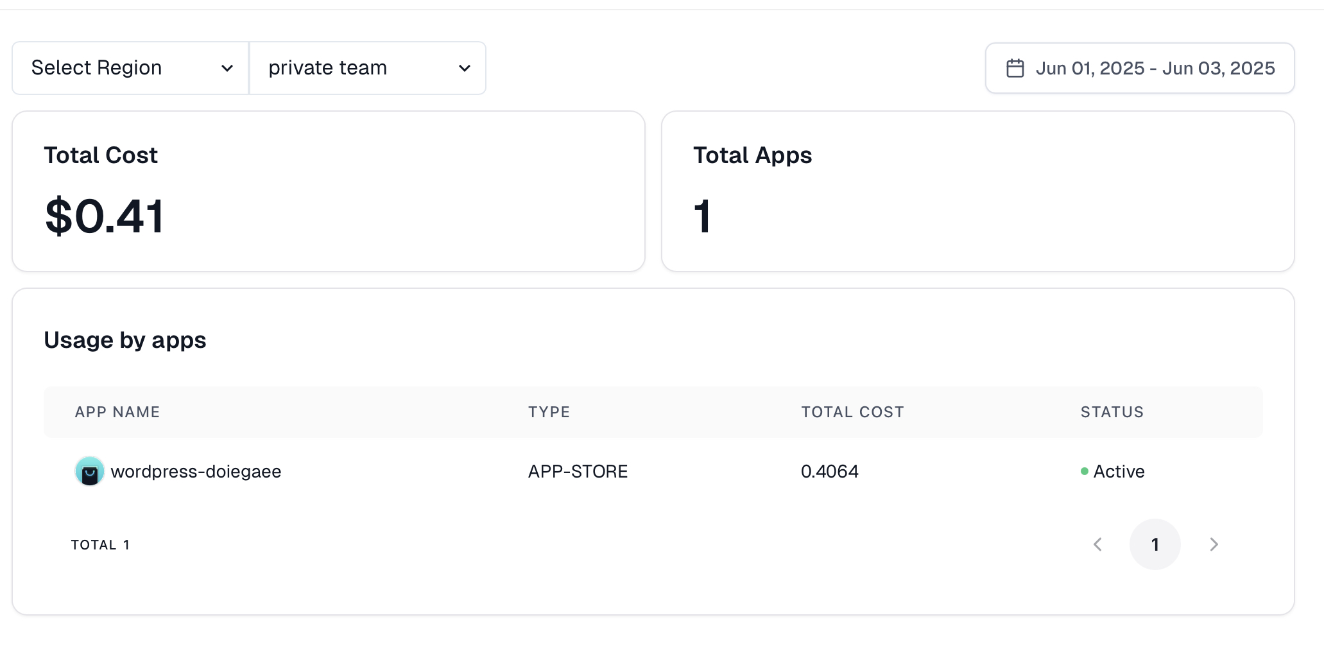Click the green Active status dot
Viewport: 1324px width, 656px height.
(x=1085, y=472)
